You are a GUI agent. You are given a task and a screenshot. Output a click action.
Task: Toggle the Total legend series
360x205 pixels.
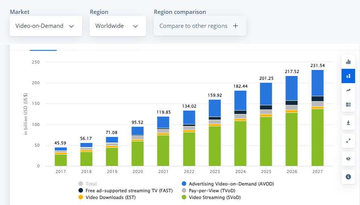tap(87, 184)
